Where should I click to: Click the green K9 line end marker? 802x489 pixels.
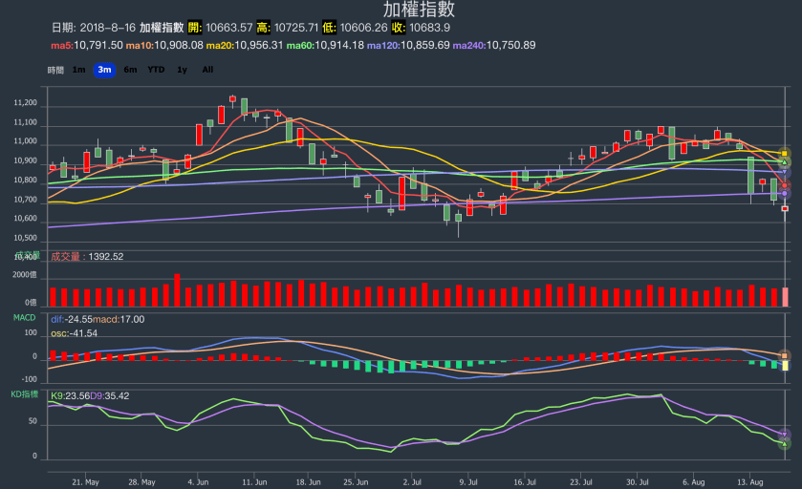click(785, 443)
